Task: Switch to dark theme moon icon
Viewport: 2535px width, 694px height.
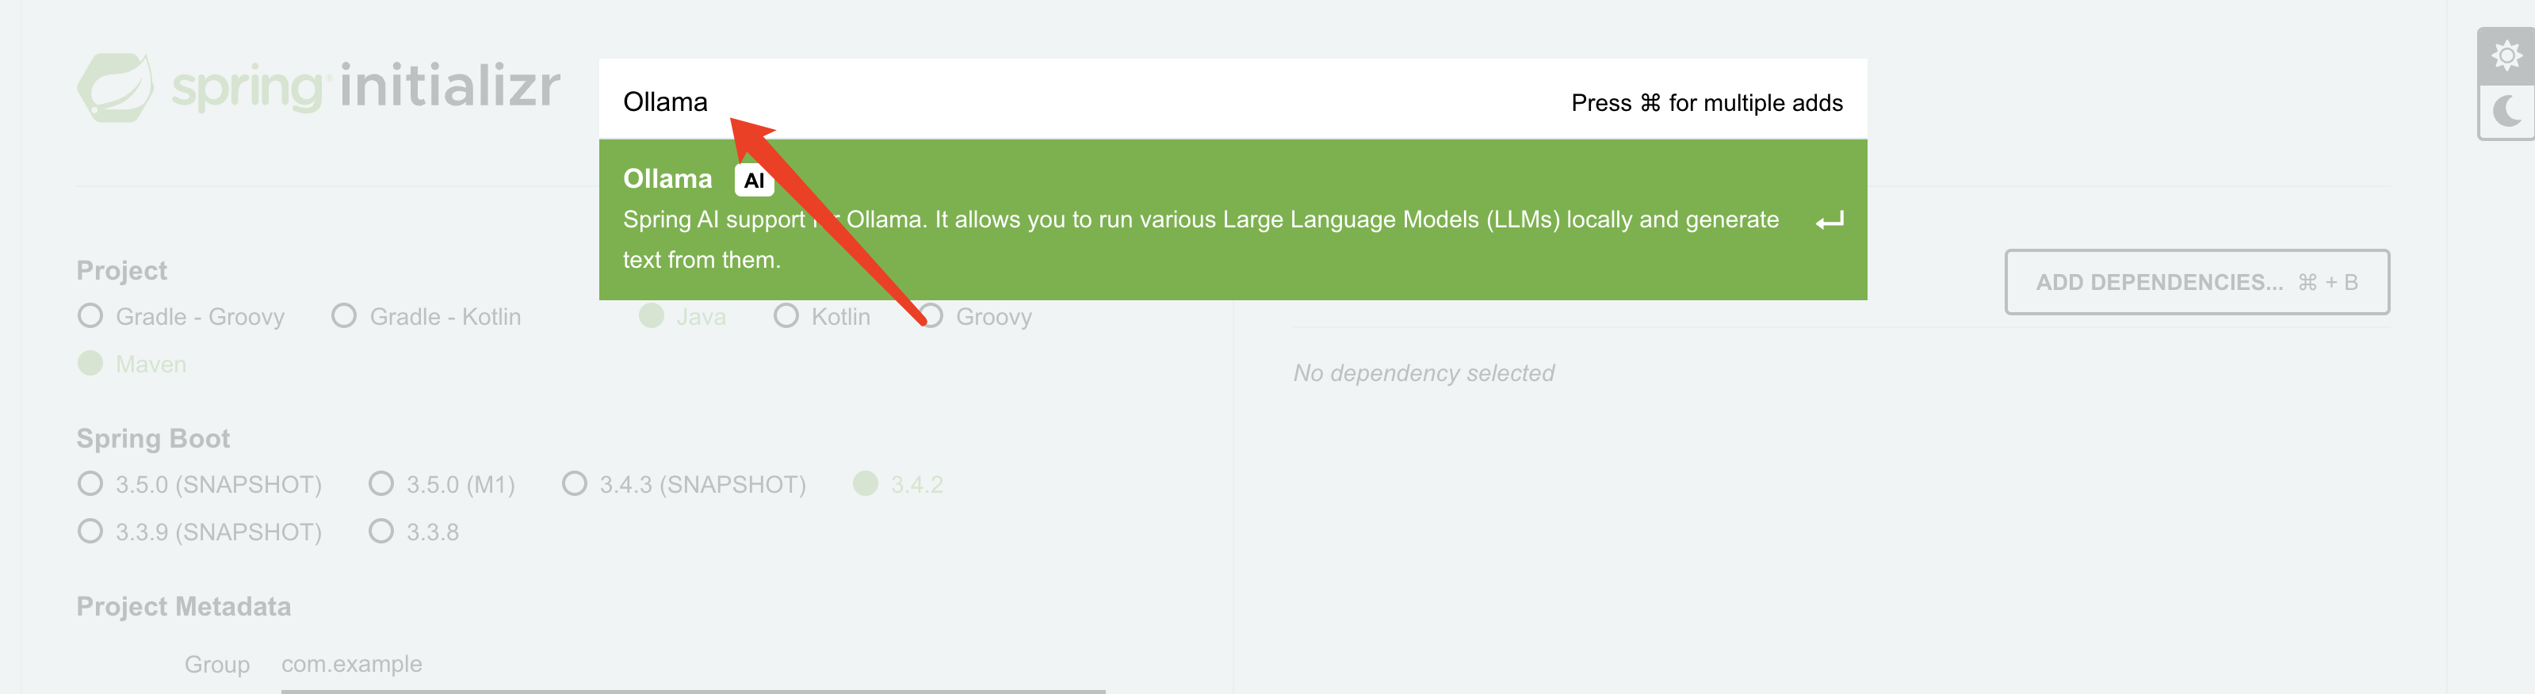Action: coord(2506,111)
